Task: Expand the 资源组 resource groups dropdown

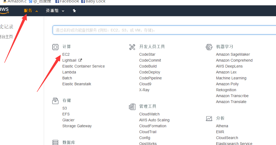Action: [x=55, y=11]
